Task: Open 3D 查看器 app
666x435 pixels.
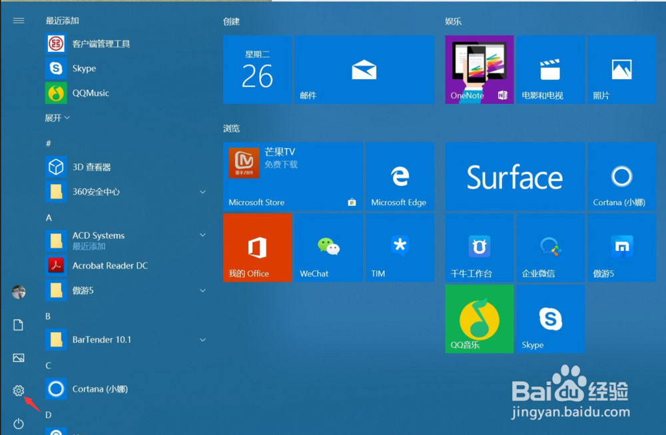Action: pos(126,167)
